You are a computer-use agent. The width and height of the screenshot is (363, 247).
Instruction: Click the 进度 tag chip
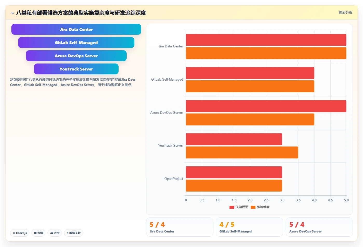click(x=55, y=233)
